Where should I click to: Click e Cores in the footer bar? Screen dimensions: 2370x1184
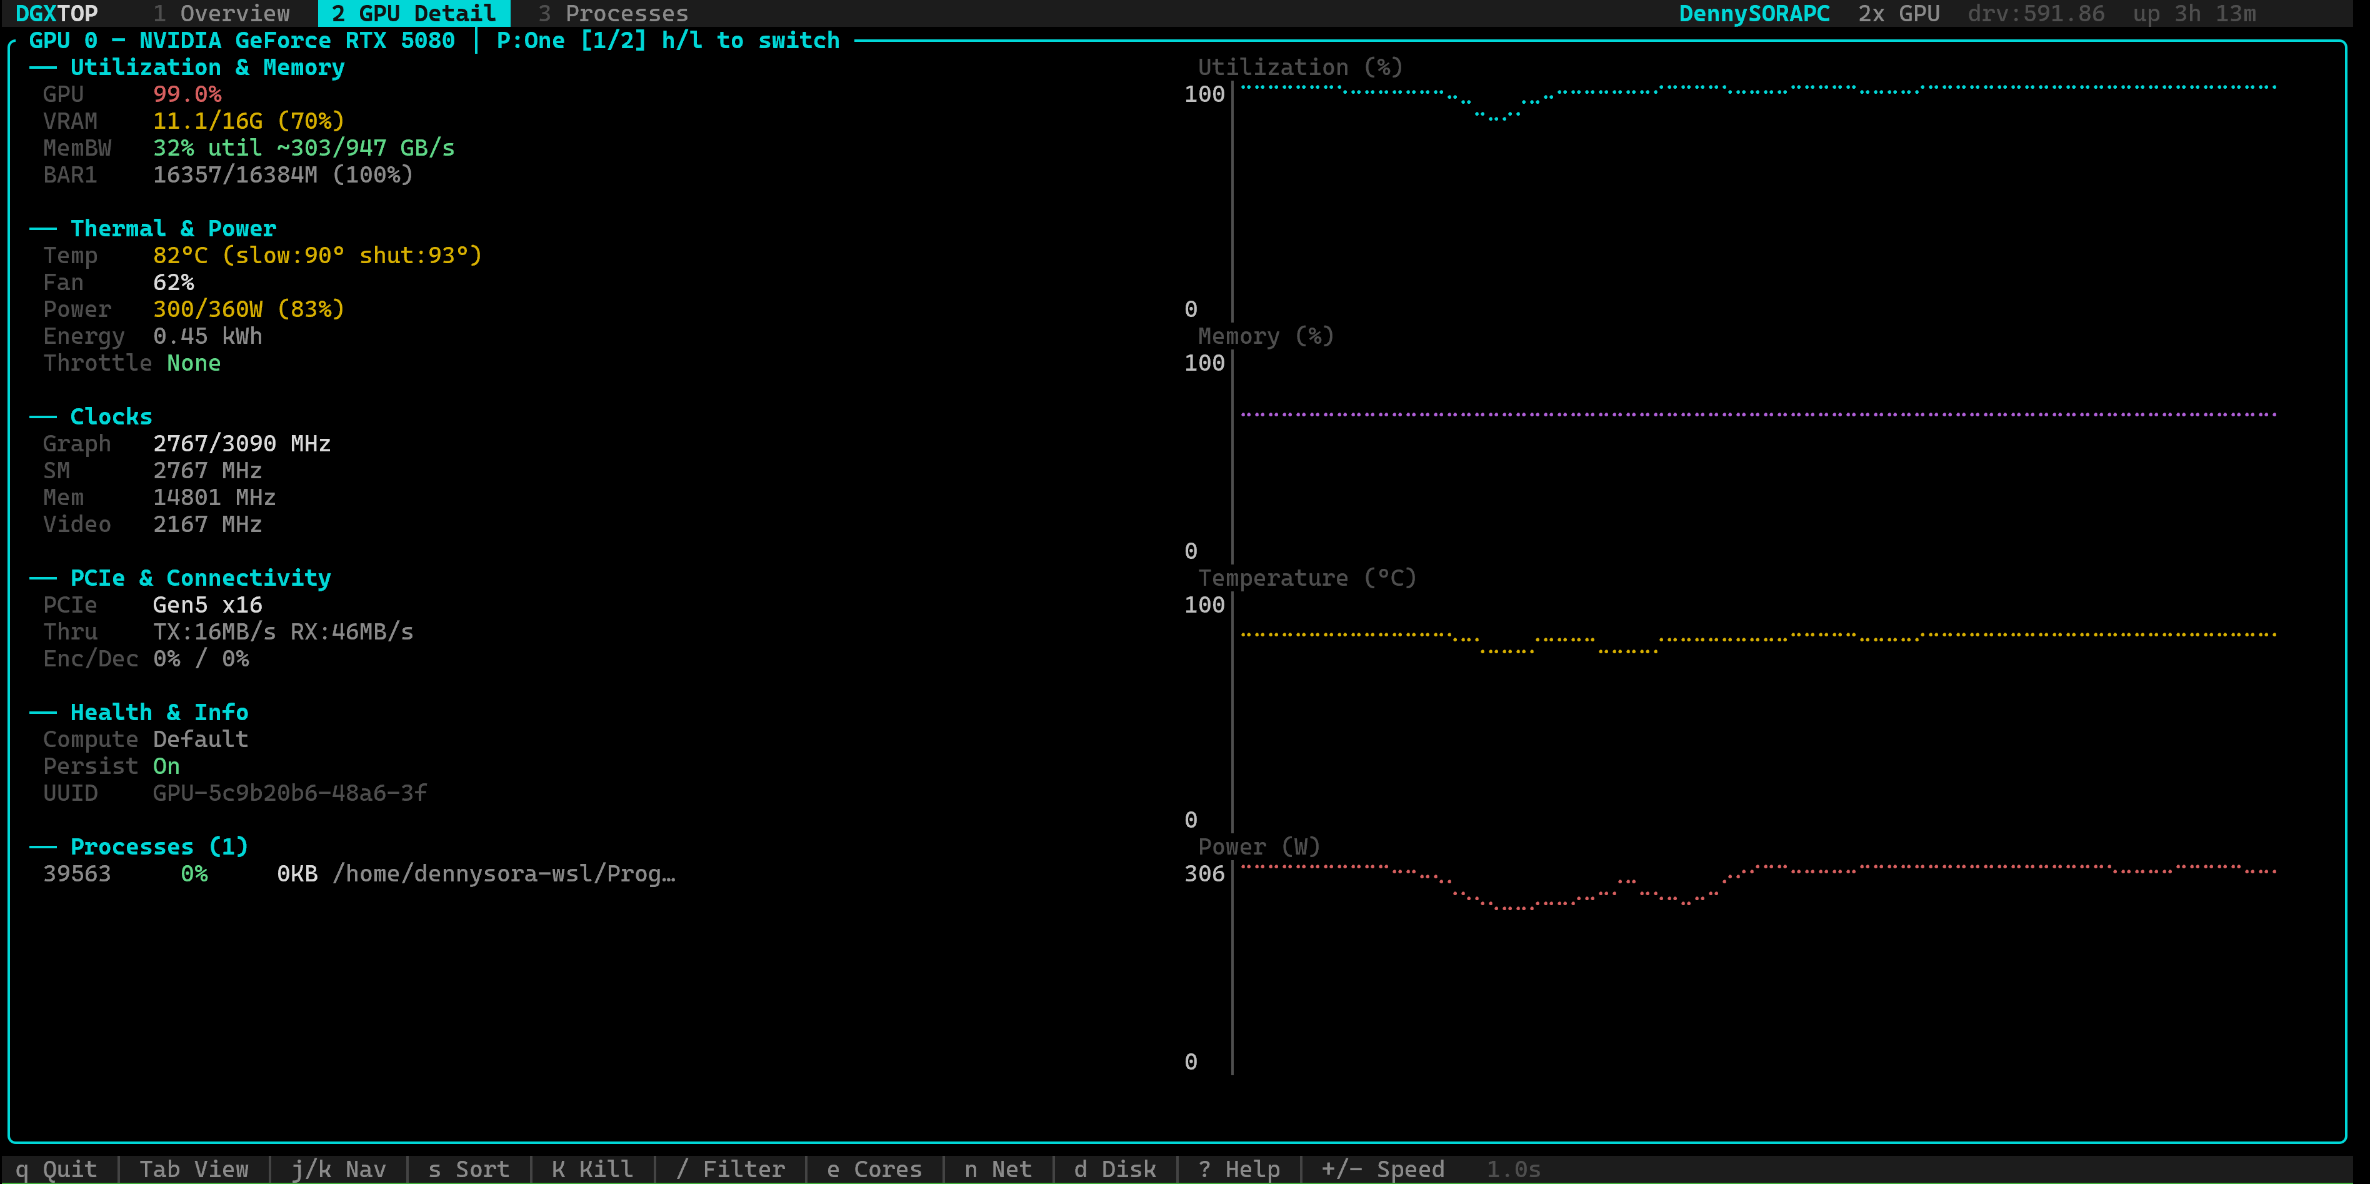[874, 1169]
